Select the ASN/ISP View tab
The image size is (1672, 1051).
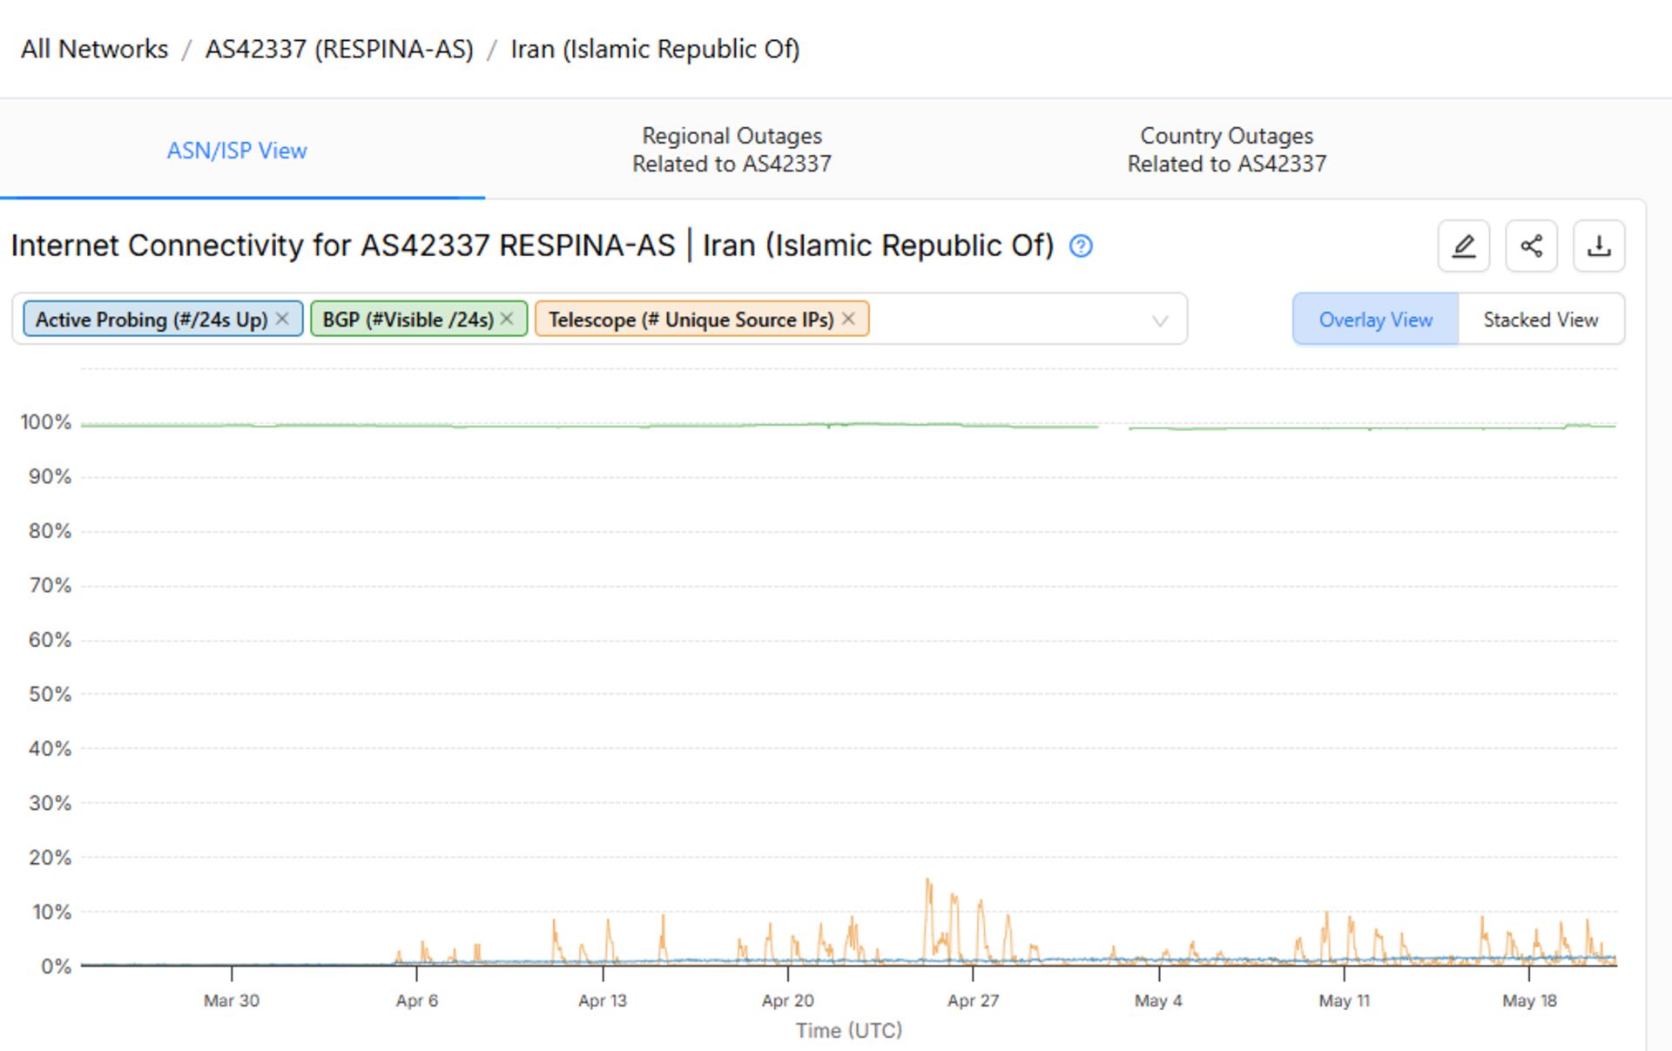pyautogui.click(x=237, y=151)
